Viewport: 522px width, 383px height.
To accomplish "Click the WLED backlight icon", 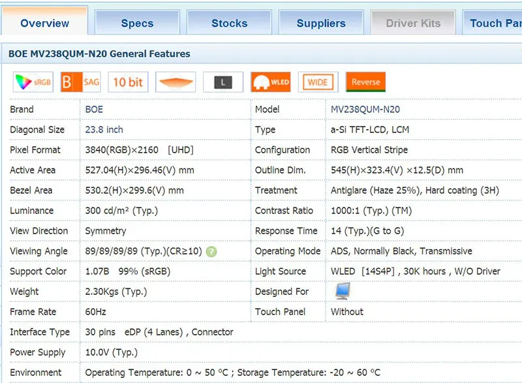I will pyautogui.click(x=271, y=82).
